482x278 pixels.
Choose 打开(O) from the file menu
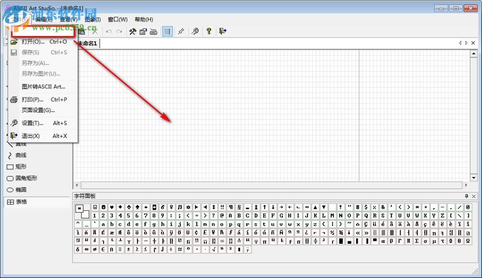pyautogui.click(x=33, y=42)
